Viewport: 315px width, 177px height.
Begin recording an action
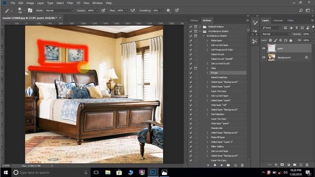click(x=215, y=165)
